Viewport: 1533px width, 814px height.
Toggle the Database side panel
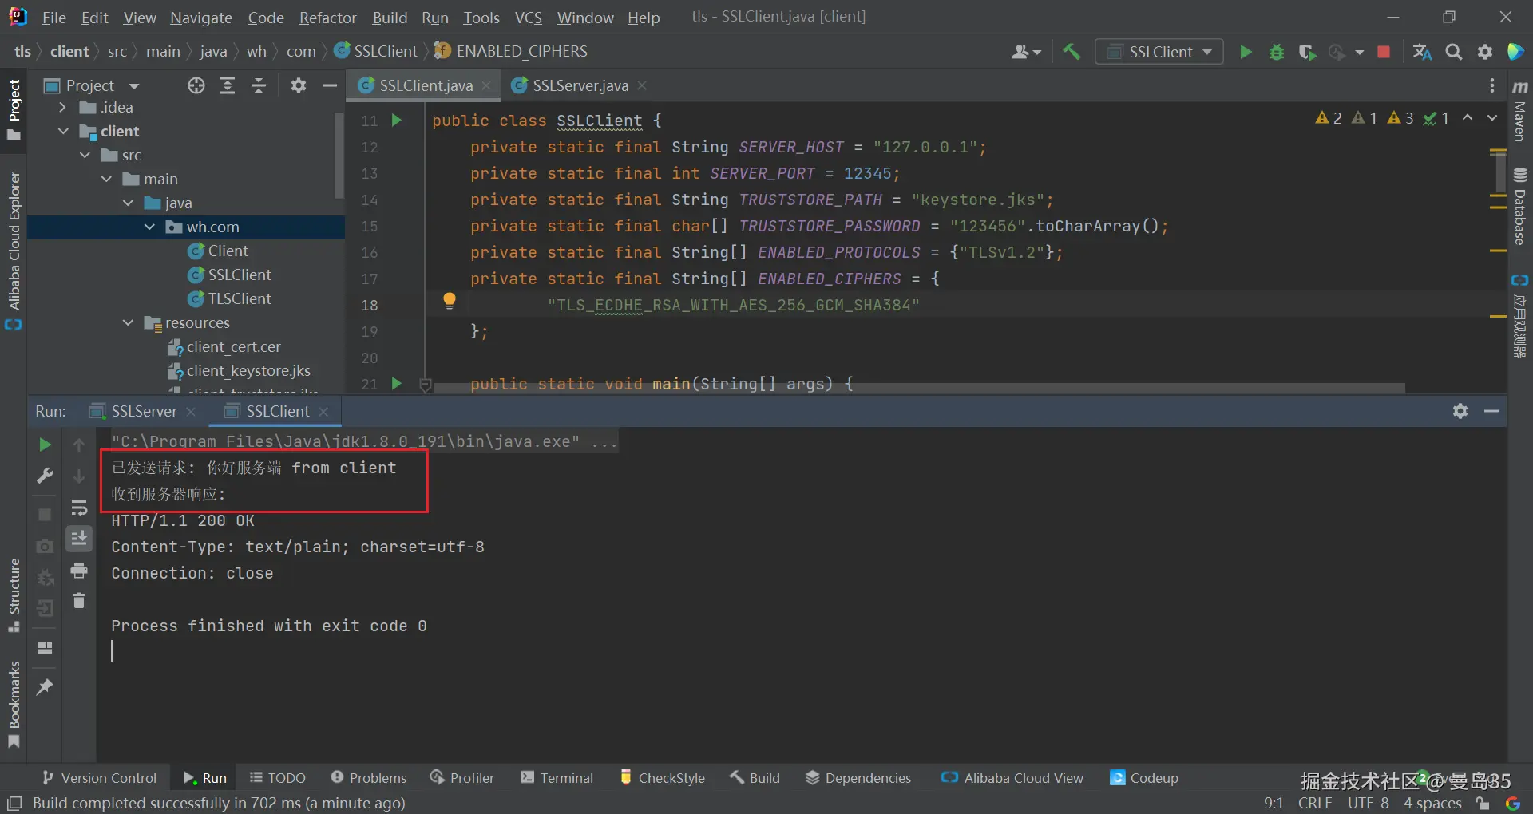click(1519, 207)
